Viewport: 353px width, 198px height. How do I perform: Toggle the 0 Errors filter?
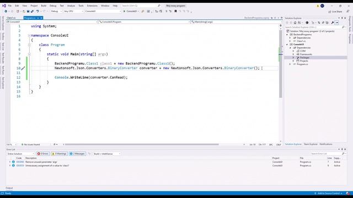43,154
